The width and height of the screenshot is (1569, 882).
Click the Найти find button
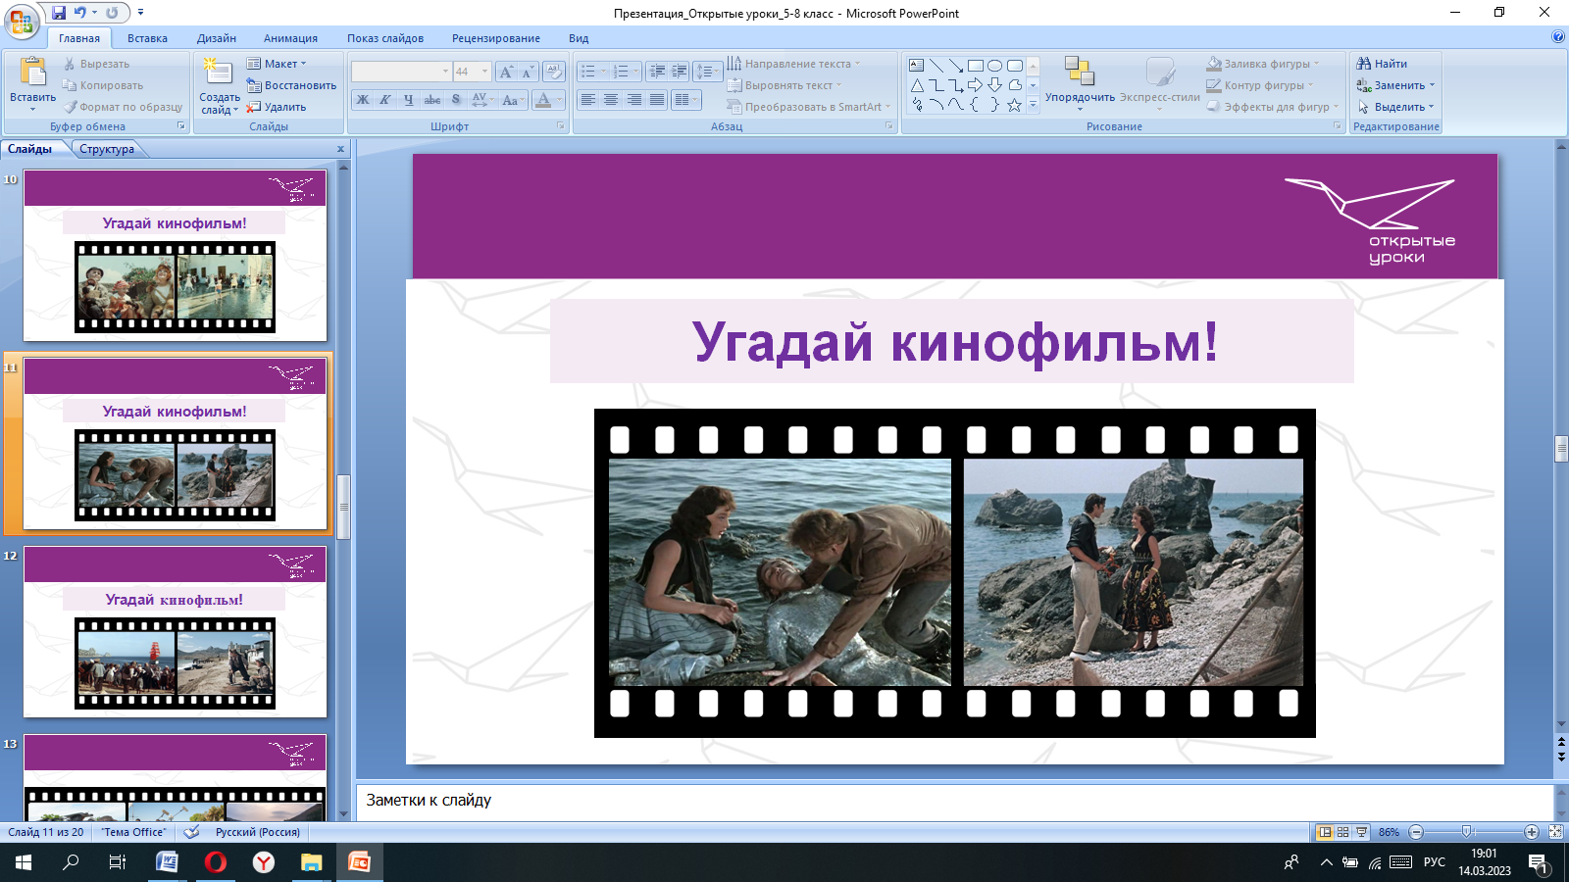(x=1382, y=64)
